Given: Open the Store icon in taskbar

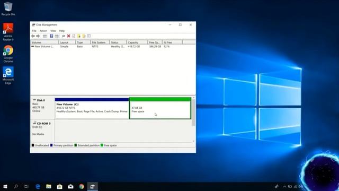Looking at the screenshot, I should point(59,186).
